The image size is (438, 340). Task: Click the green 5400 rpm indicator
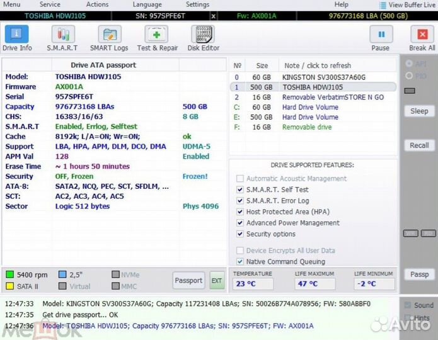click(x=10, y=275)
